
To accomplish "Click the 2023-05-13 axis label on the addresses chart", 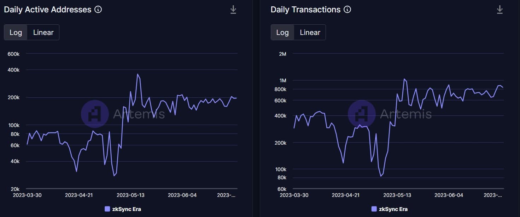I will click(130, 195).
